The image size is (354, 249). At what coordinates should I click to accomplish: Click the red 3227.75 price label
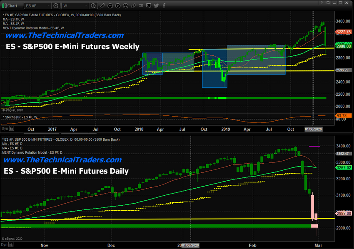click(344, 31)
